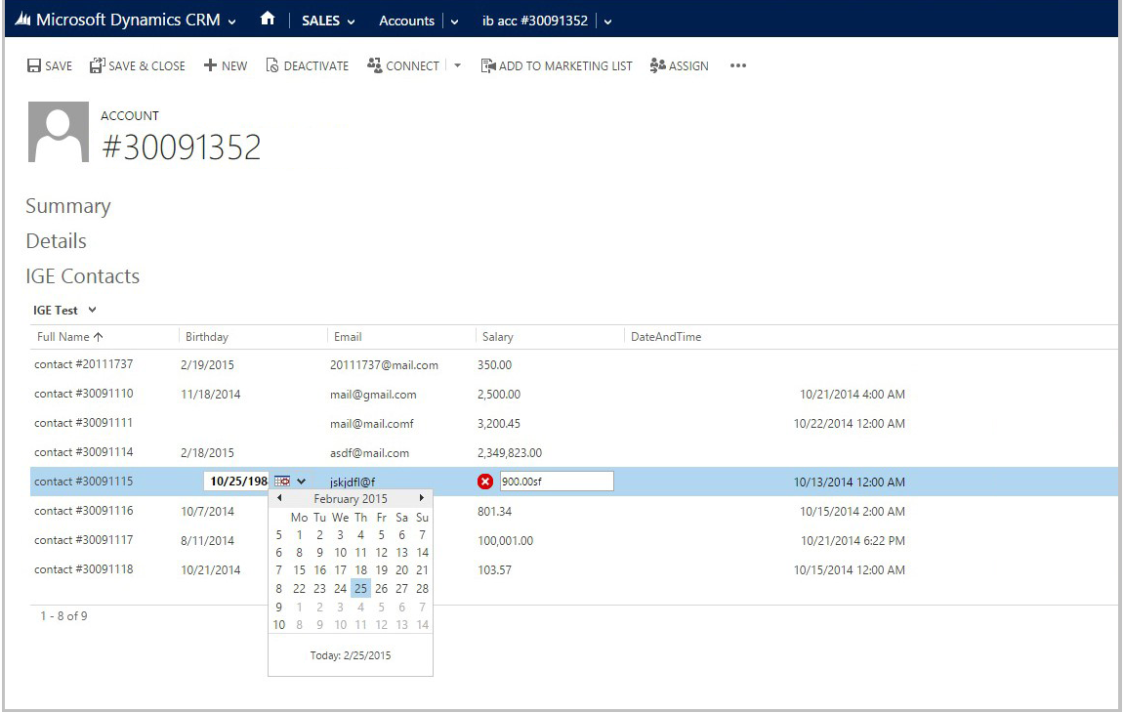Open the SALES area dropdown

coord(352,21)
